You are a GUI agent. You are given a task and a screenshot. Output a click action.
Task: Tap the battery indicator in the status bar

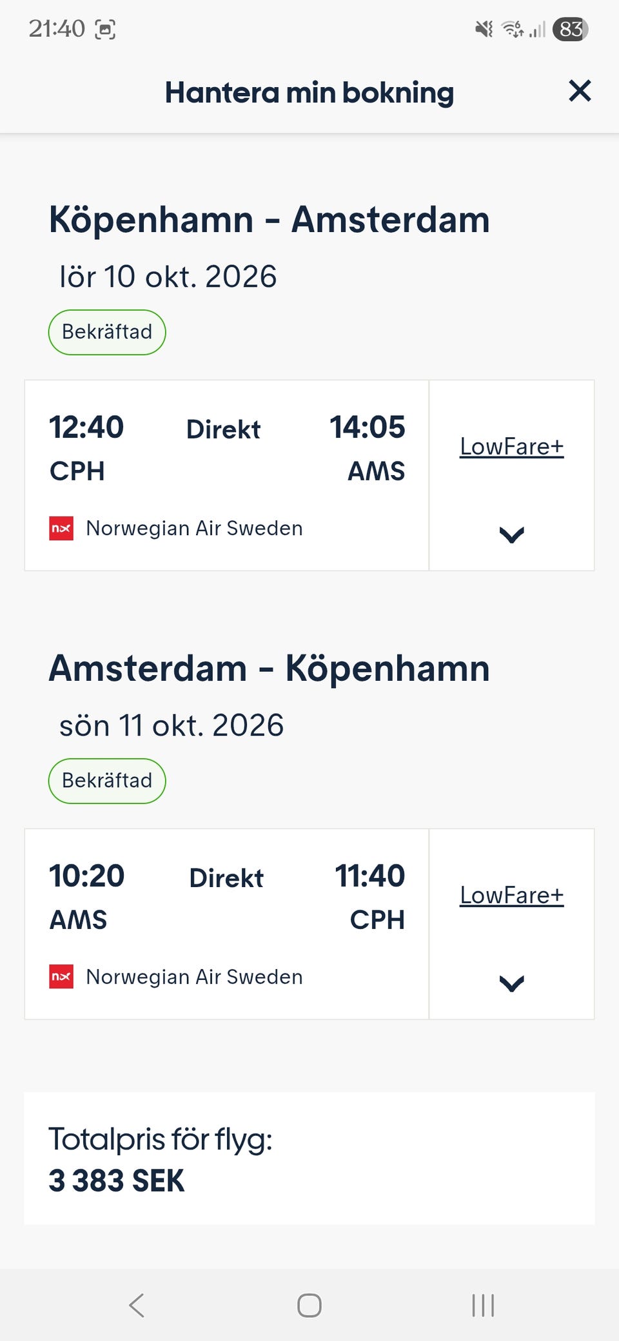pyautogui.click(x=570, y=29)
